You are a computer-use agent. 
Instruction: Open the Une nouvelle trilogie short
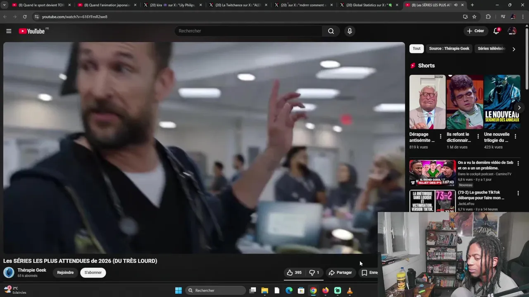point(502,102)
